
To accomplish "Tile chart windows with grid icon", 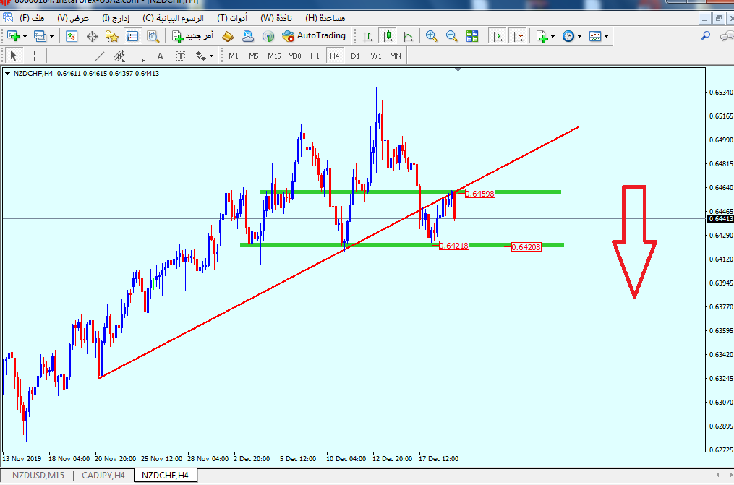I will (472, 36).
